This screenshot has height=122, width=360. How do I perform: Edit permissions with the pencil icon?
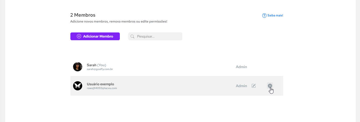tap(254, 86)
